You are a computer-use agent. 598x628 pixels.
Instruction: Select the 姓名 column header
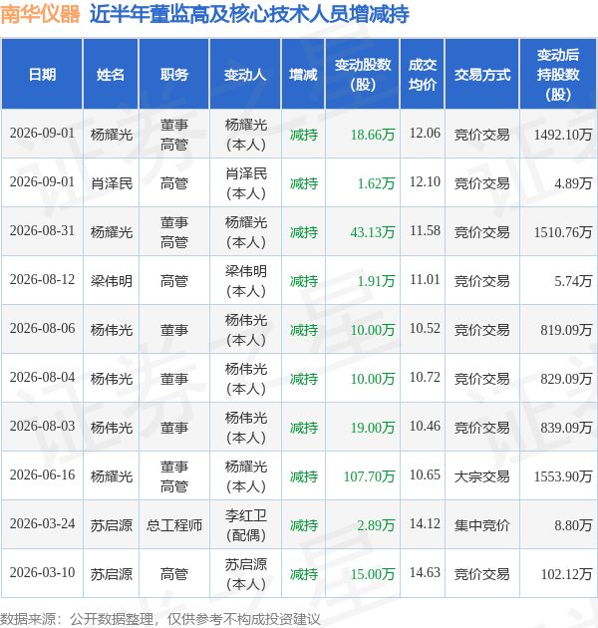click(x=111, y=74)
